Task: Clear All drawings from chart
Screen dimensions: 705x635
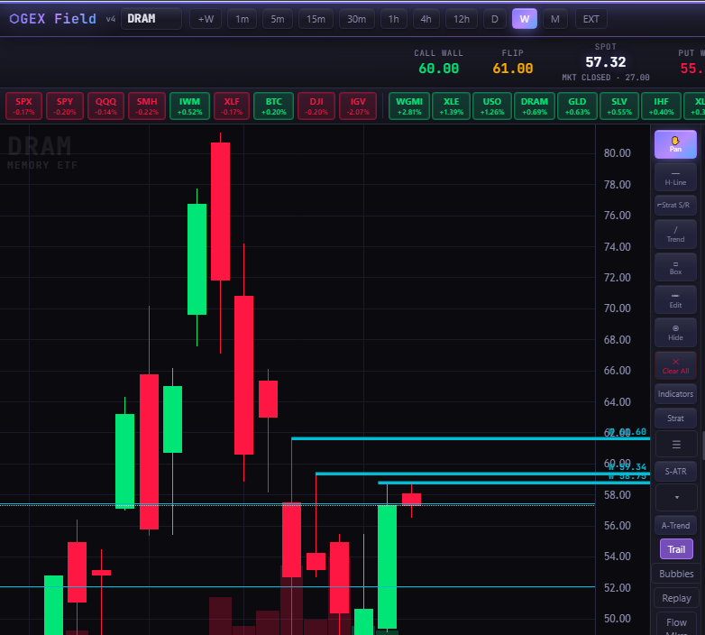Action: tap(675, 366)
